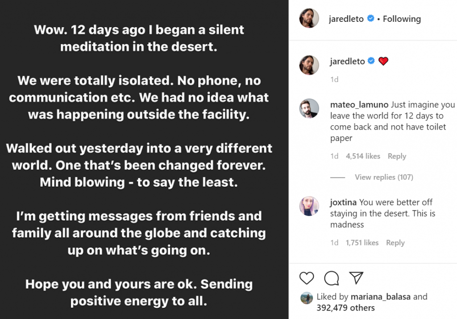
Task: Open the 4,514 likes list on mateo_lamuno's comment
Action: pos(362,156)
